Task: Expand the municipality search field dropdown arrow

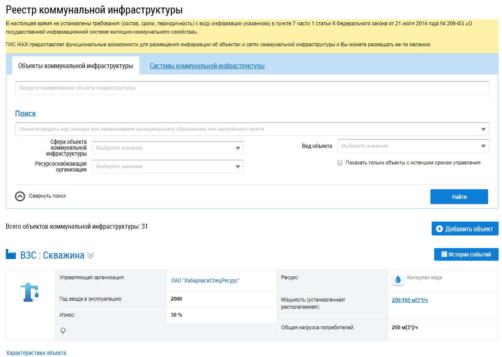Action: [483, 130]
